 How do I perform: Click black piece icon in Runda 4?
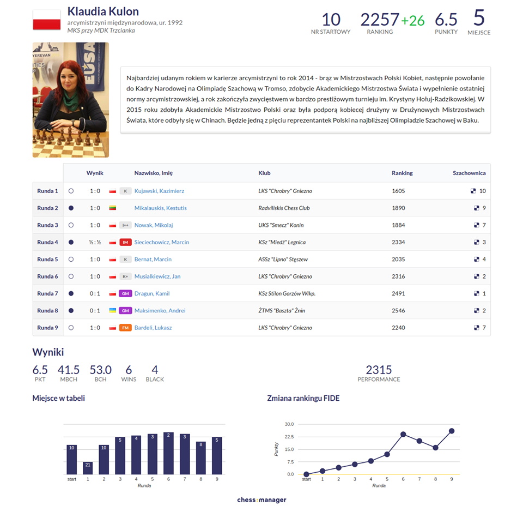71,242
